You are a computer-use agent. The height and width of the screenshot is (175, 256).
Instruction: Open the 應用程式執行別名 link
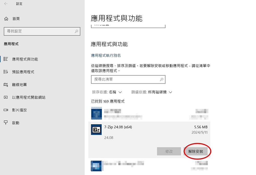[x=106, y=55]
